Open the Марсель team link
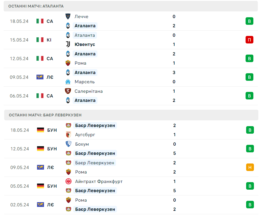The width and height of the screenshot is (262, 215). coord(85,82)
